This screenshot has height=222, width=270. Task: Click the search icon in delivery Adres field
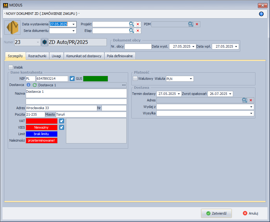pos(245,100)
